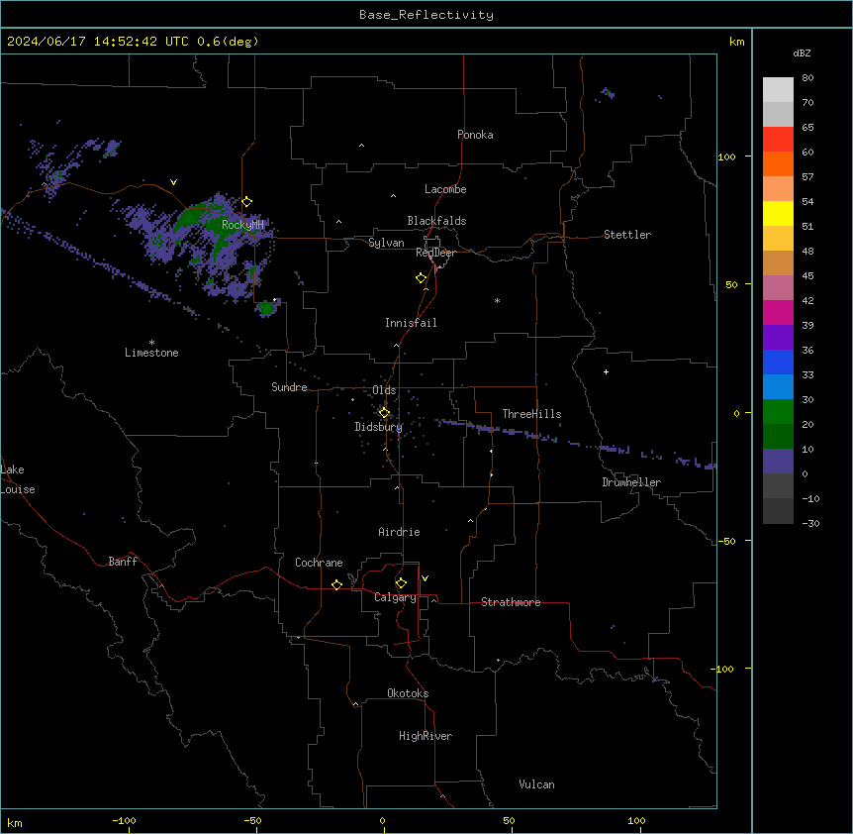The image size is (853, 834).
Task: Click the Lacombe city label
Action: click(x=445, y=189)
